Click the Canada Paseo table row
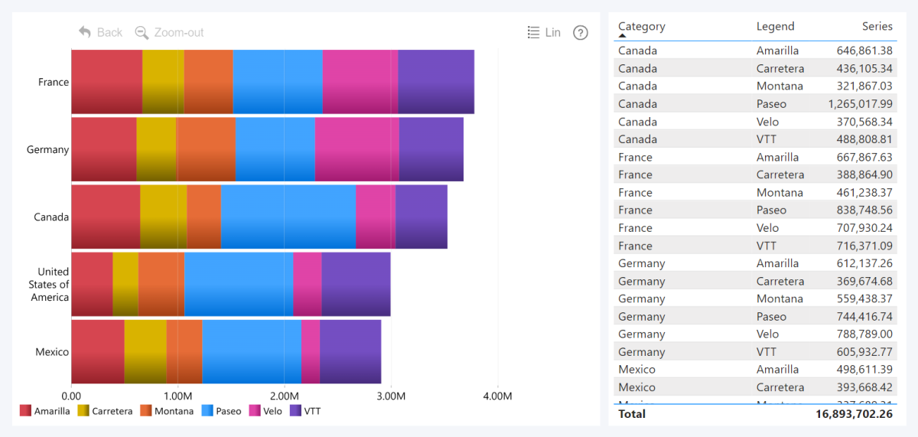The width and height of the screenshot is (918, 437). [x=756, y=103]
